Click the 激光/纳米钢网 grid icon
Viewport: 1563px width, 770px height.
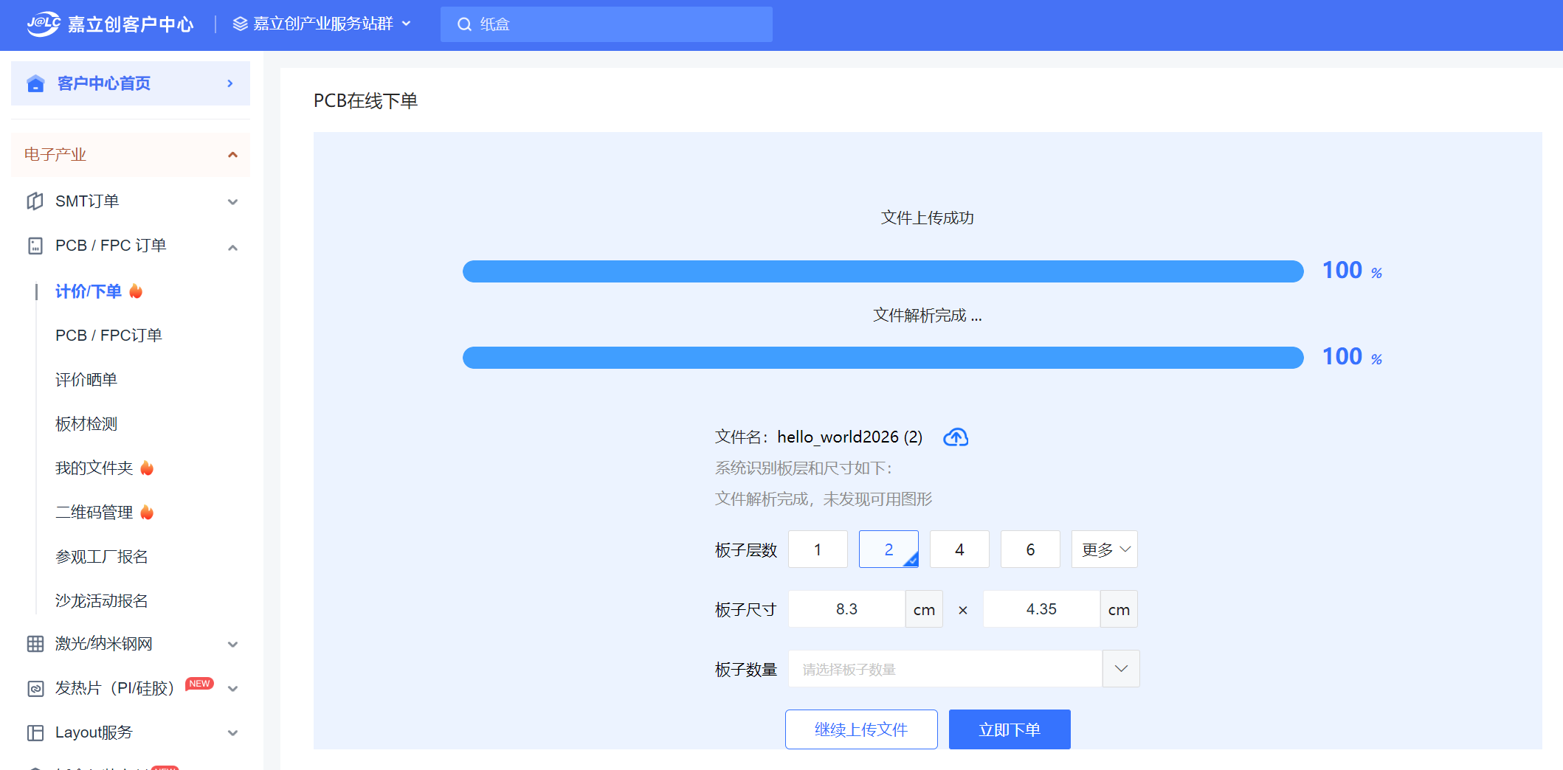[x=35, y=644]
